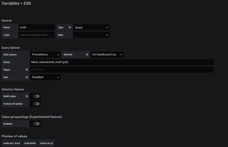
Task: Open the Type dropdown showing Query
Action: point(91,27)
